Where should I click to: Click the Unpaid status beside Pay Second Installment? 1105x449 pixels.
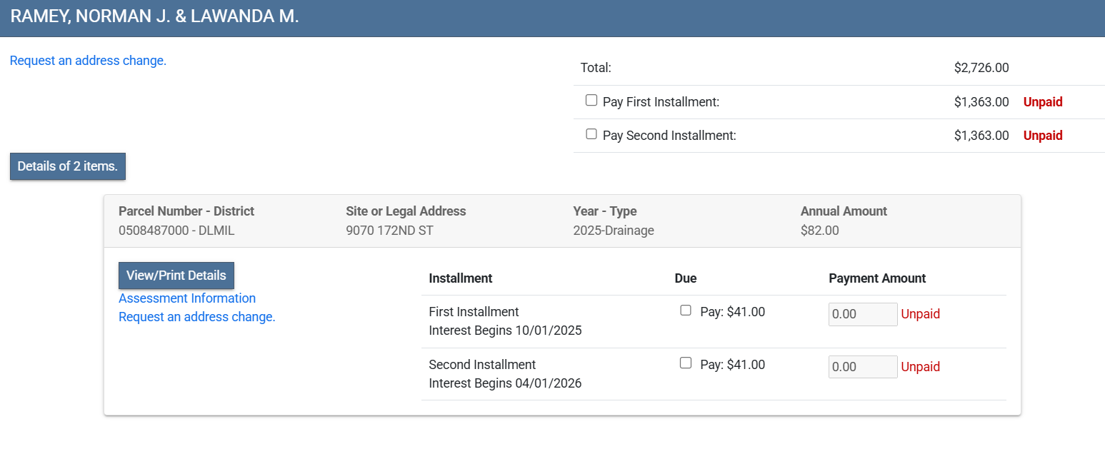click(1043, 136)
